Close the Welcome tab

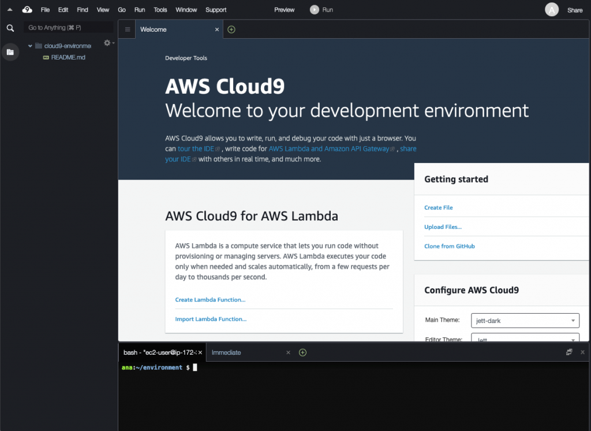217,29
